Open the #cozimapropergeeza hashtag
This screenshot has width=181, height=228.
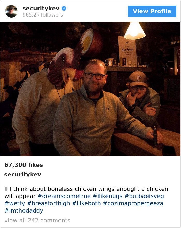[133, 203]
